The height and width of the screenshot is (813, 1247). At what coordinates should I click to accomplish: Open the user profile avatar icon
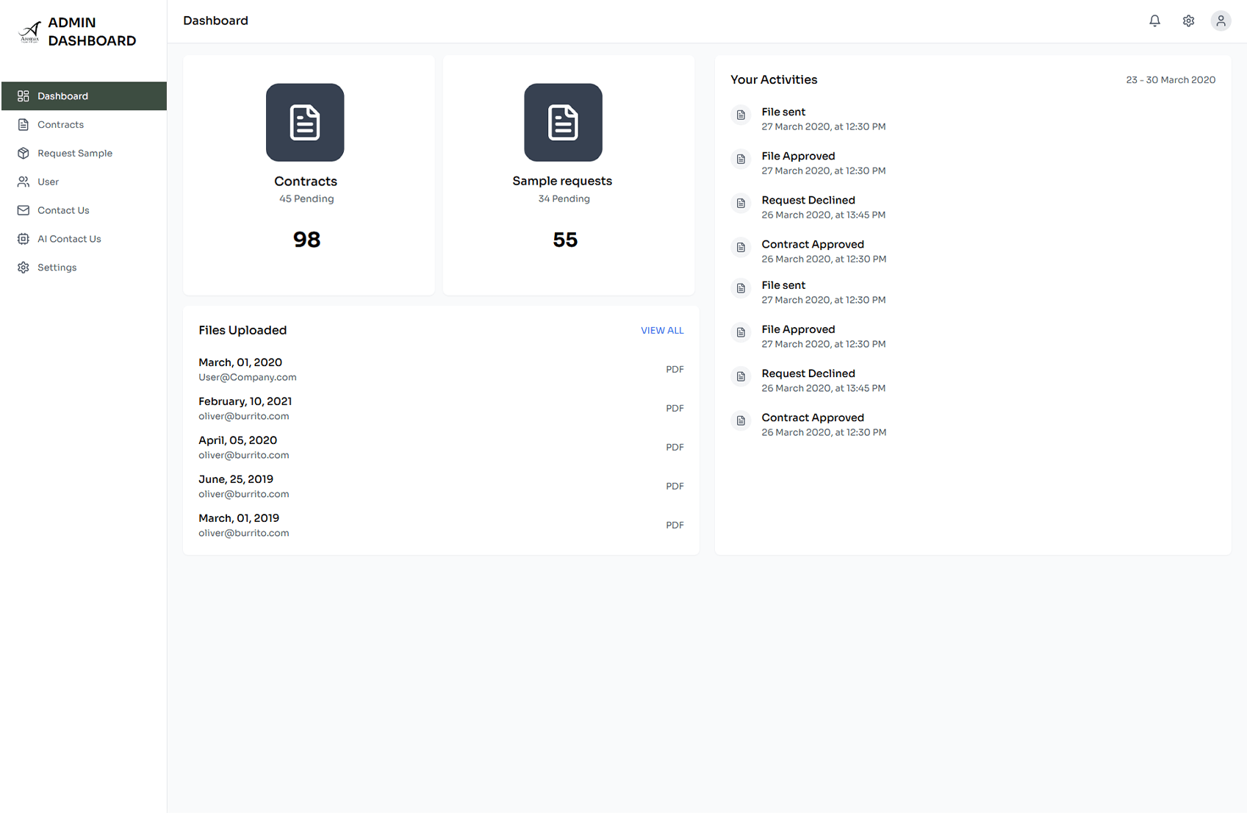point(1221,21)
